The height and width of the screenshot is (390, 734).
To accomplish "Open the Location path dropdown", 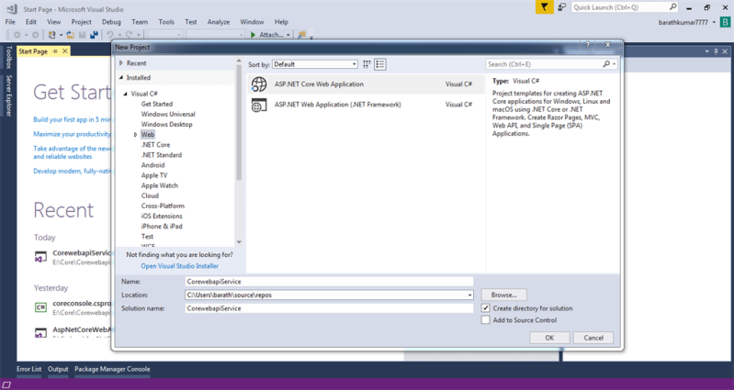I will pos(469,295).
